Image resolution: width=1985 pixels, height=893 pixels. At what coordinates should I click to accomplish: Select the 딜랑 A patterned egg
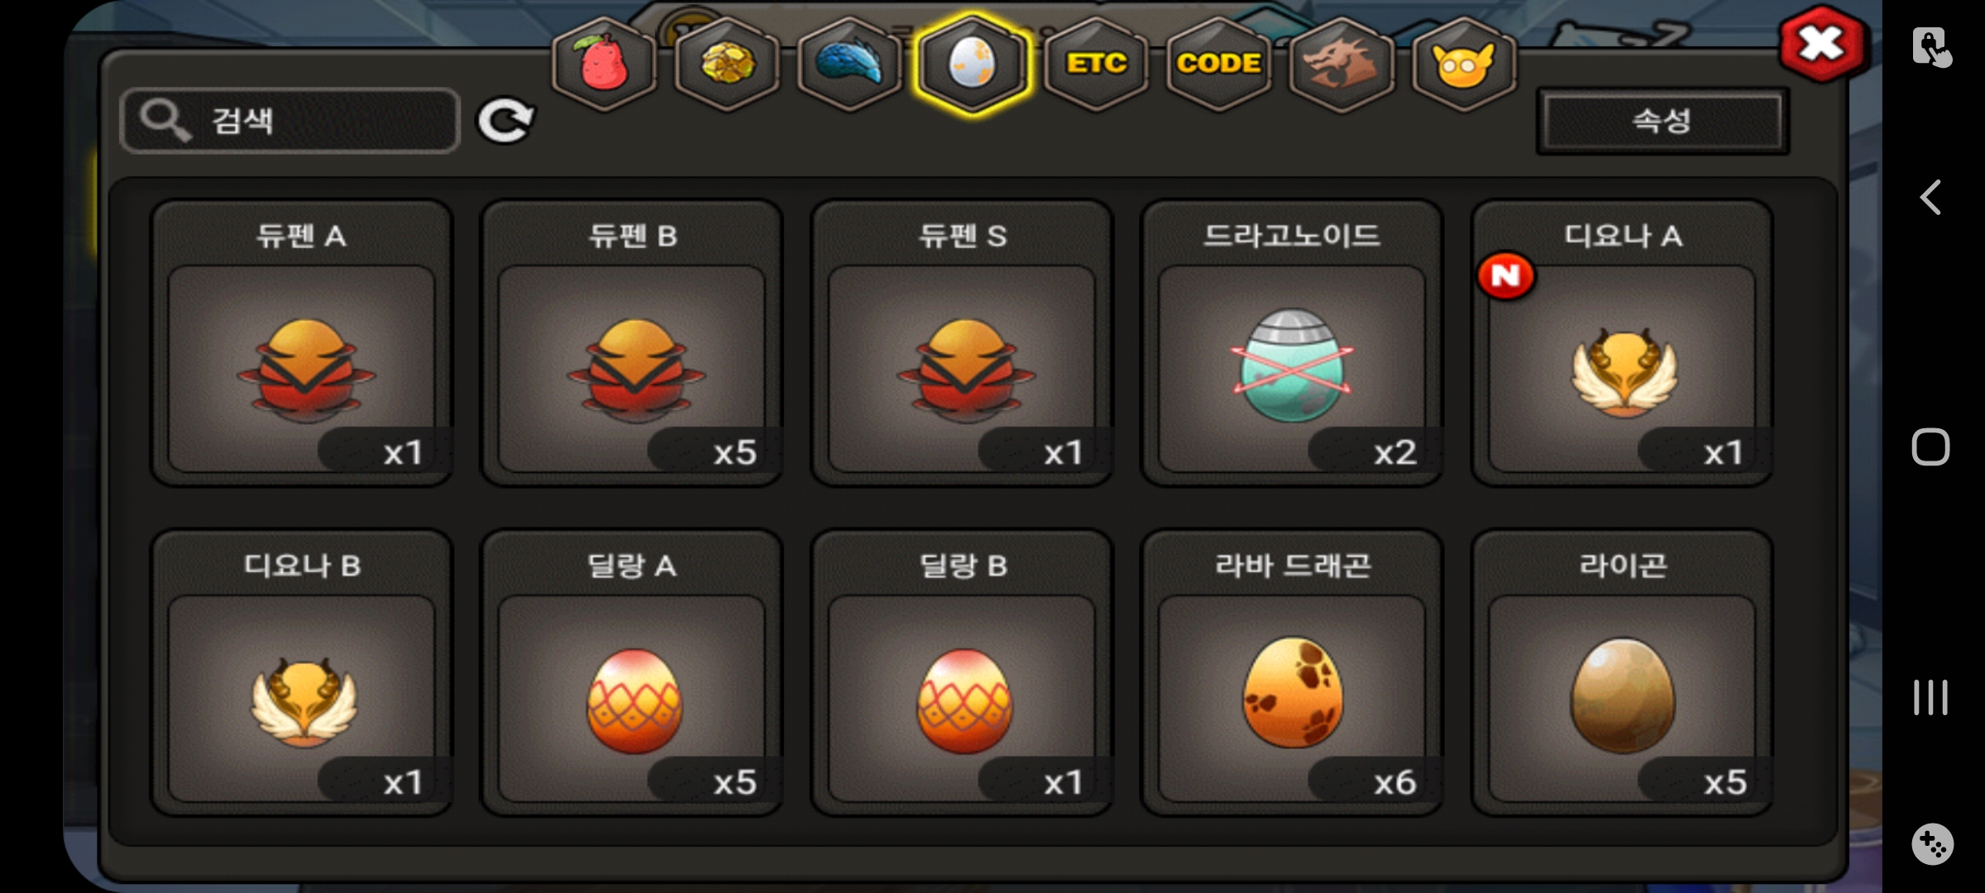pos(632,673)
